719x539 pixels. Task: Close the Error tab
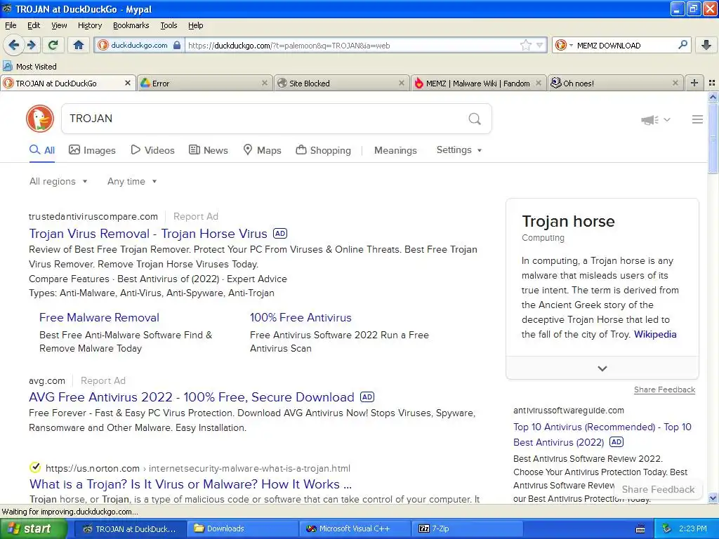[x=265, y=83]
